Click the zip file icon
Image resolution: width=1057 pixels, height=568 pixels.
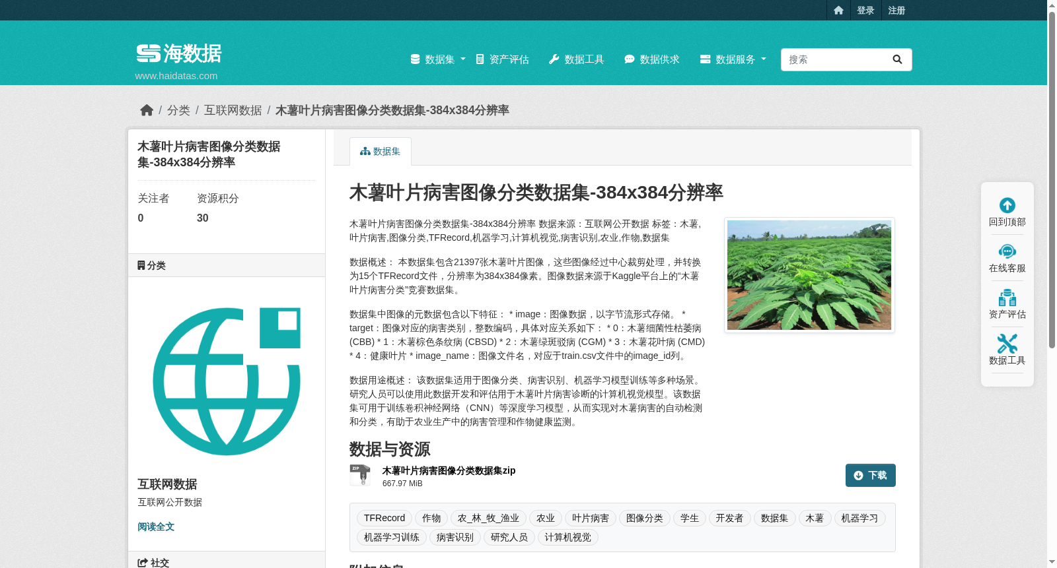(360, 475)
